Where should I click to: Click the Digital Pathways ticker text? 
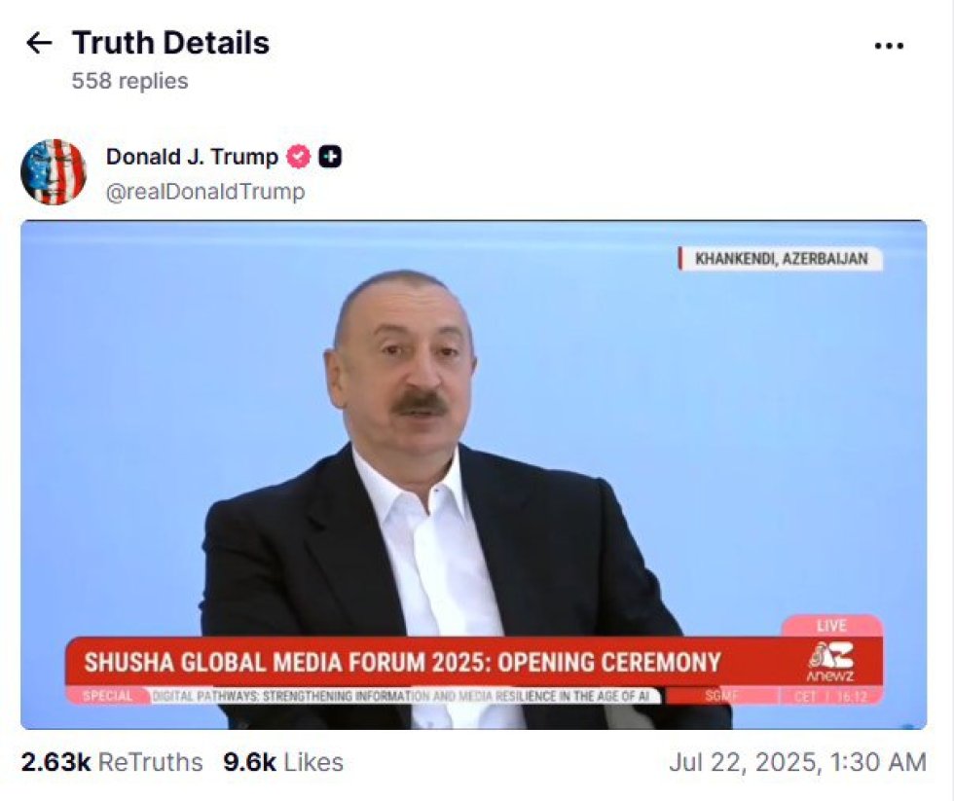tap(401, 696)
